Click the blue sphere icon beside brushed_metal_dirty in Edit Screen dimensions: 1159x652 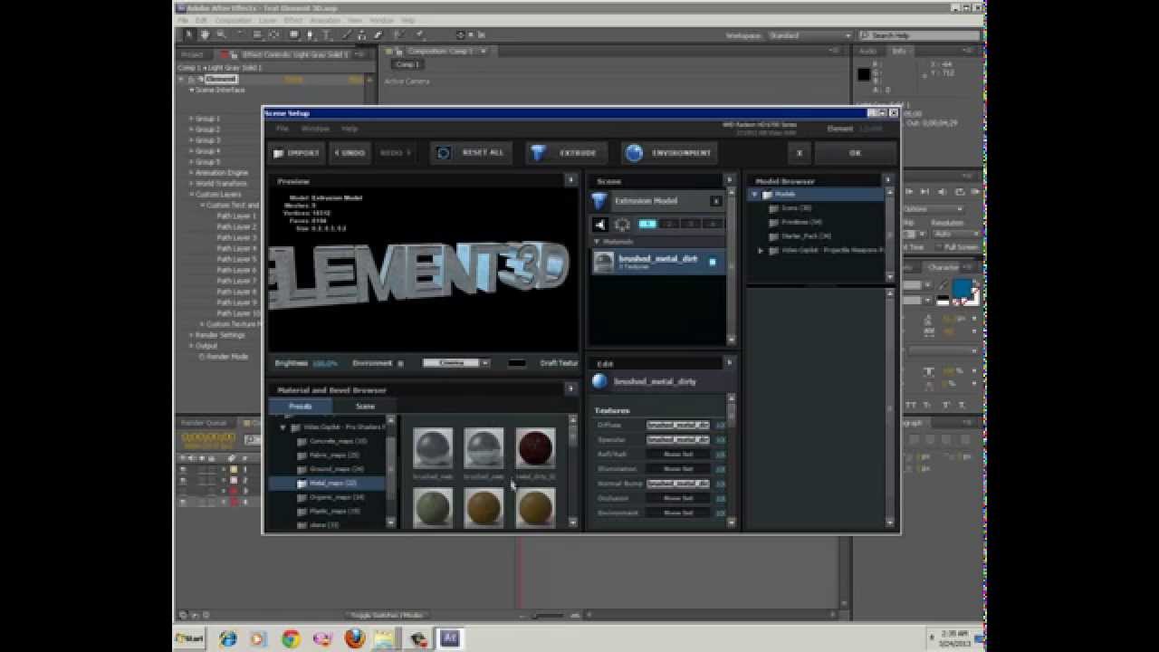point(600,382)
